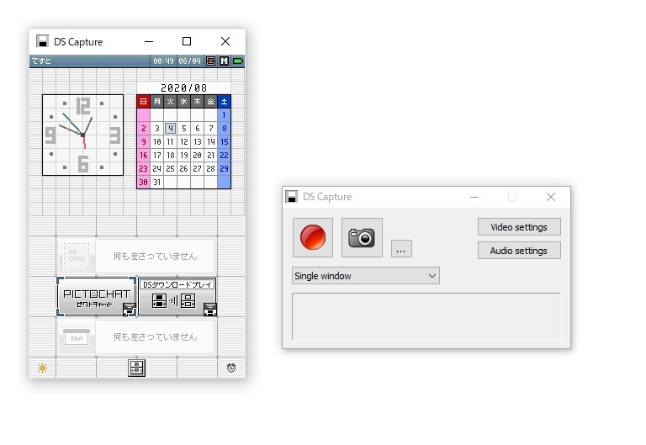Select the empty DS Card slot
Image resolution: width=646 pixels, height=445 pixels.
point(137,256)
